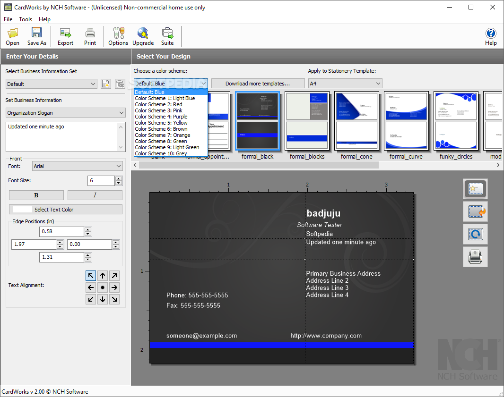
Task: Decrease the bottom edge position 1.31
Action: pyautogui.click(x=88, y=260)
